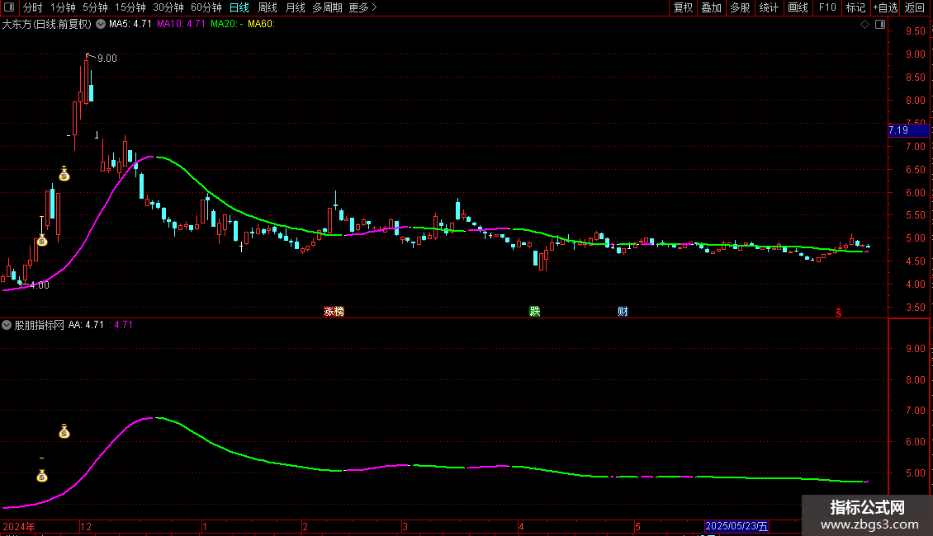Switch to 日线 daily chart
Viewport: 933px width, 536px height.
point(239,7)
